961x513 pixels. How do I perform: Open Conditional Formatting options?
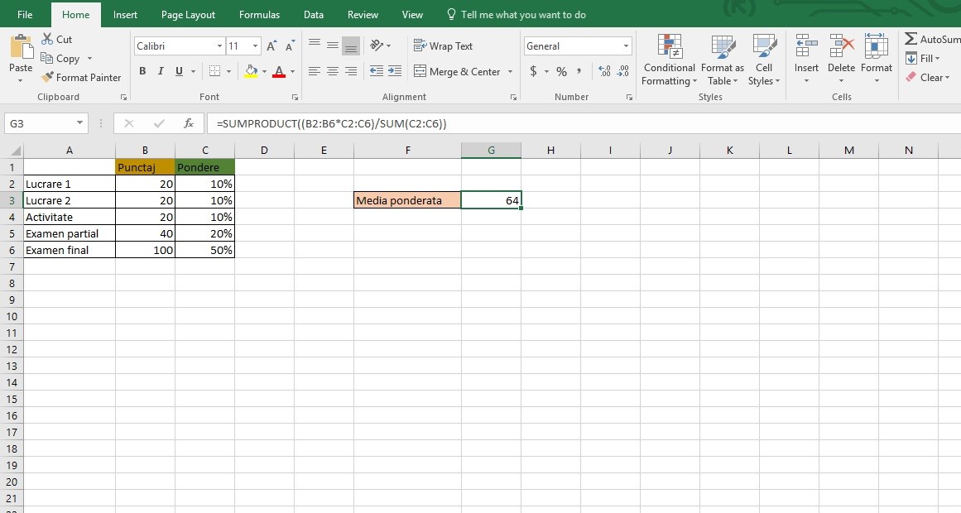[x=669, y=60]
